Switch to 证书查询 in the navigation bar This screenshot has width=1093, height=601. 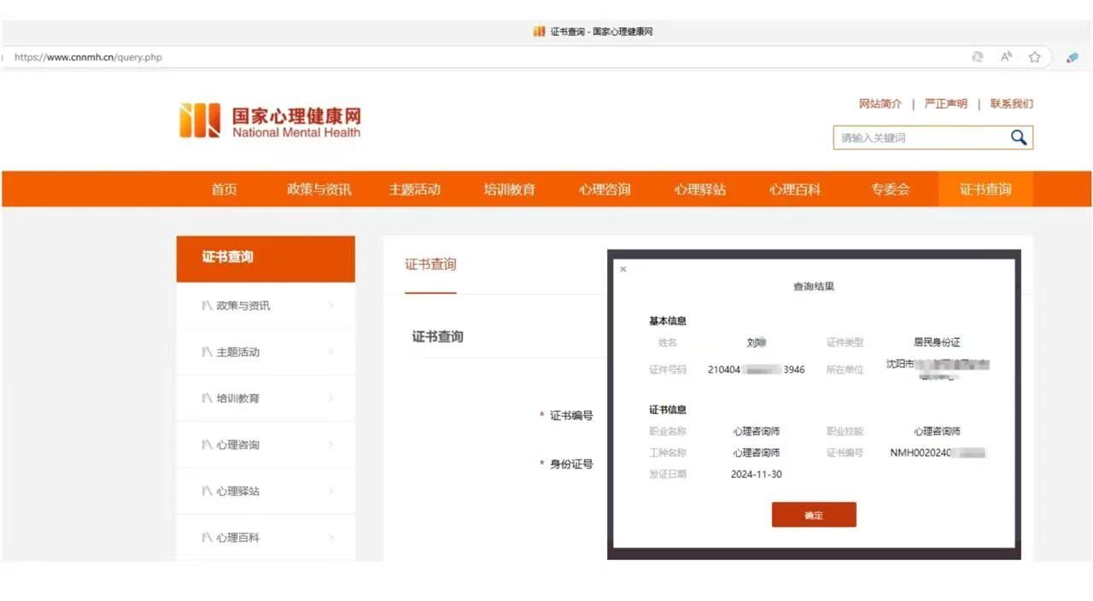(985, 190)
